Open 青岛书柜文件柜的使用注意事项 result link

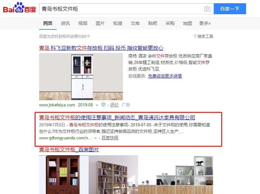[x=117, y=118]
